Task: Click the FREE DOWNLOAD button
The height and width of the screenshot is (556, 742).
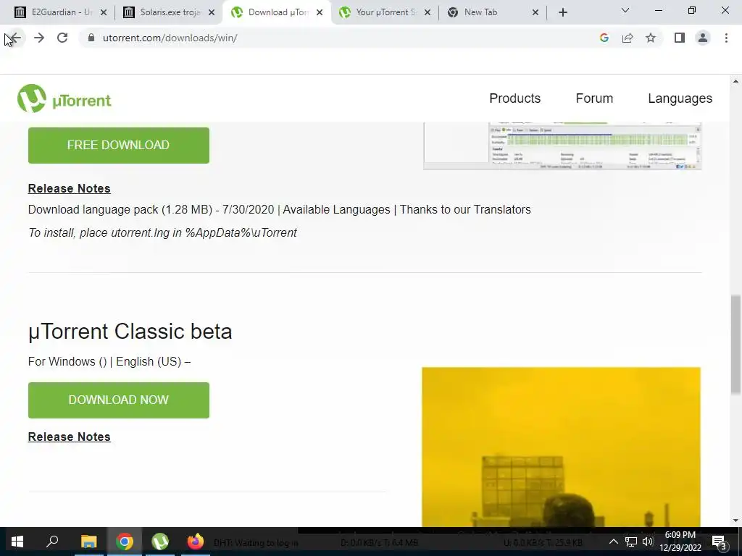Action: coord(119,145)
